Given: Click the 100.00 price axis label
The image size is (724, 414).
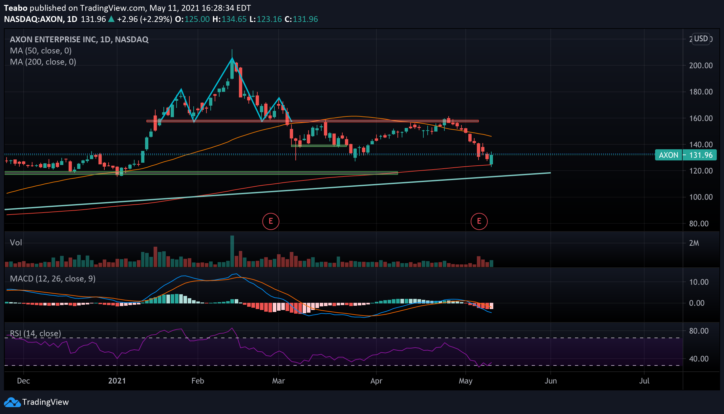Looking at the screenshot, I should (x=701, y=197).
